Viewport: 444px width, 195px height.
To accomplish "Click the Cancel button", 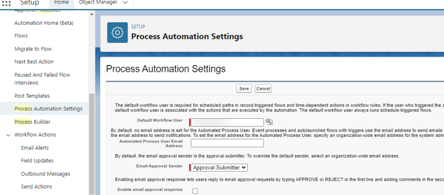I will (263, 88).
